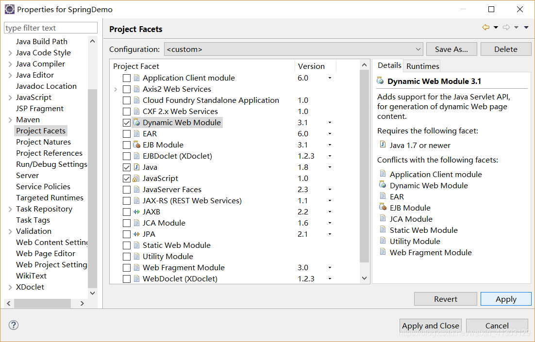Uncheck the Dynamic Web Module checkbox
This screenshot has width=535, height=342.
click(x=127, y=123)
